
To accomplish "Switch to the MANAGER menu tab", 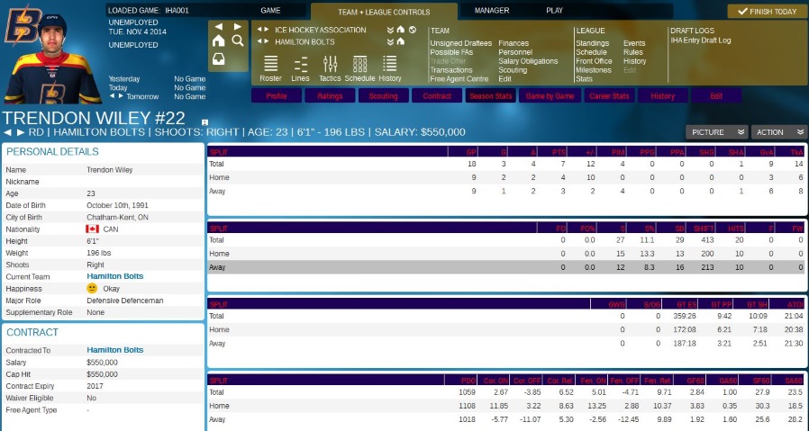I will (x=492, y=10).
